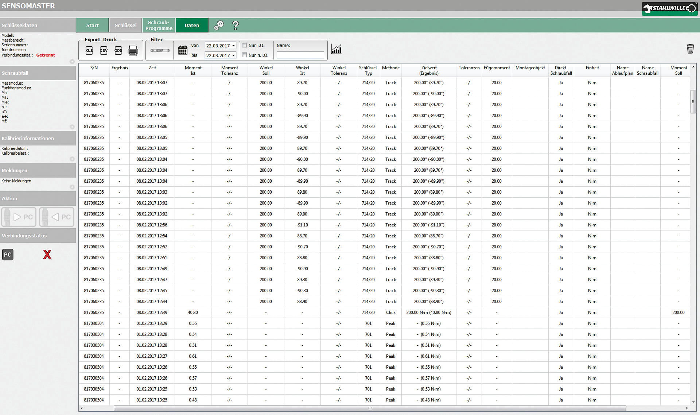
Task: Open the 'von' date dropdown
Action: click(x=233, y=46)
